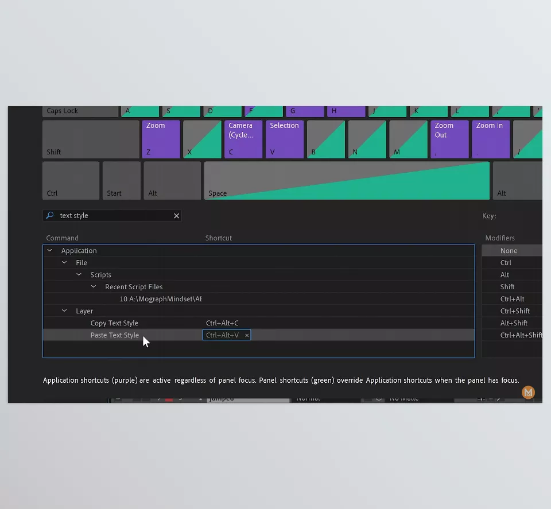The height and width of the screenshot is (509, 551).
Task: Click the left Shift key
Action: 91,139
